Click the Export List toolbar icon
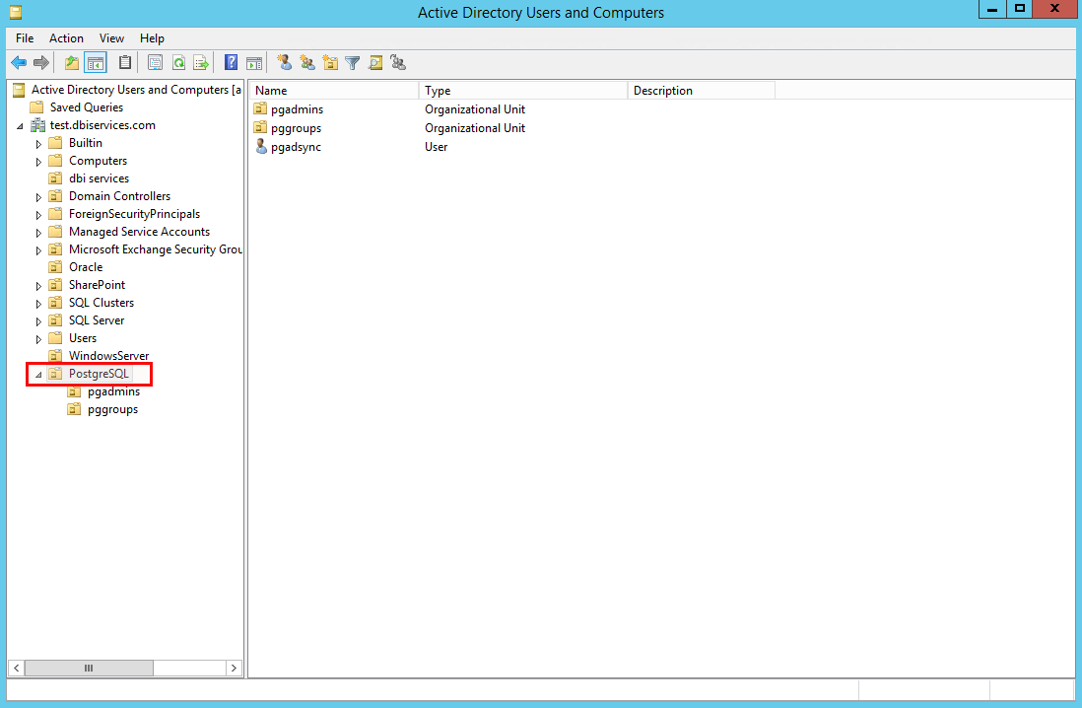The height and width of the screenshot is (708, 1082). point(201,63)
